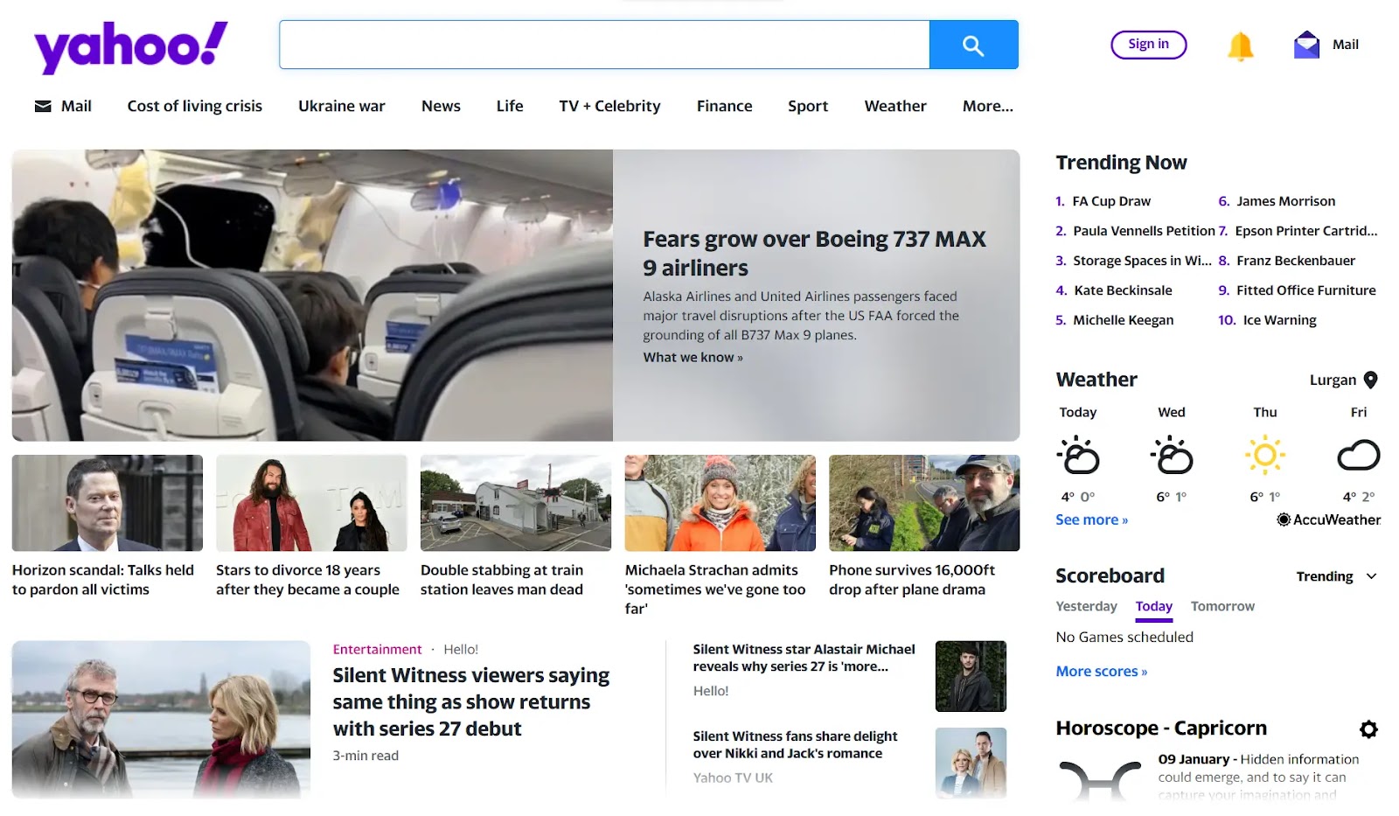1399x816 pixels.
Task: Open Weather in the navigation bar
Action: pos(895,106)
